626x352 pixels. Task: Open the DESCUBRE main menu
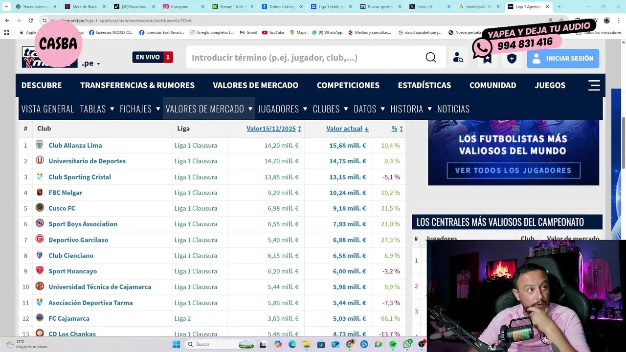[x=42, y=85]
